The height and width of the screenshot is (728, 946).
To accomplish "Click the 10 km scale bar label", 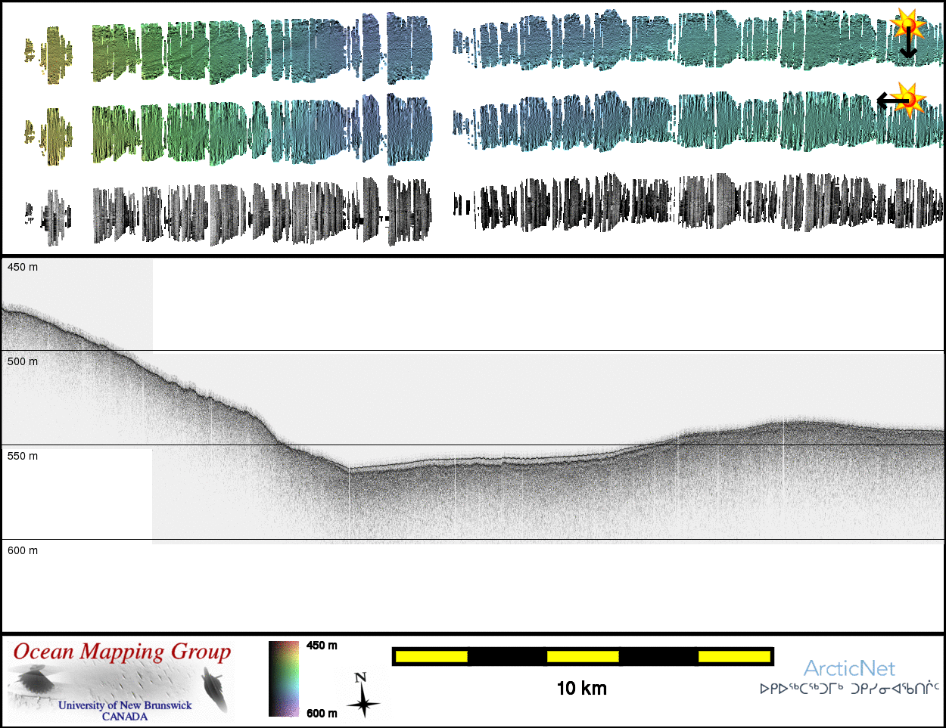I will 581,688.
